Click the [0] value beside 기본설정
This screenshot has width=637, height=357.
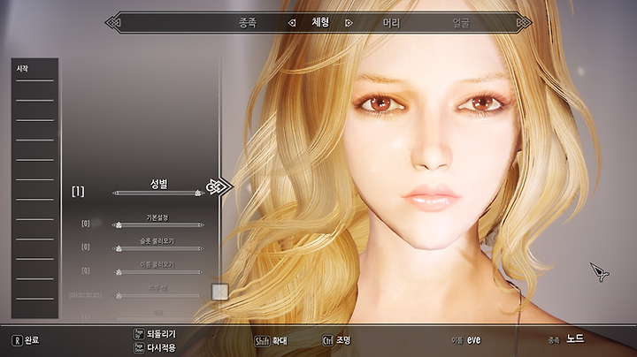point(85,223)
